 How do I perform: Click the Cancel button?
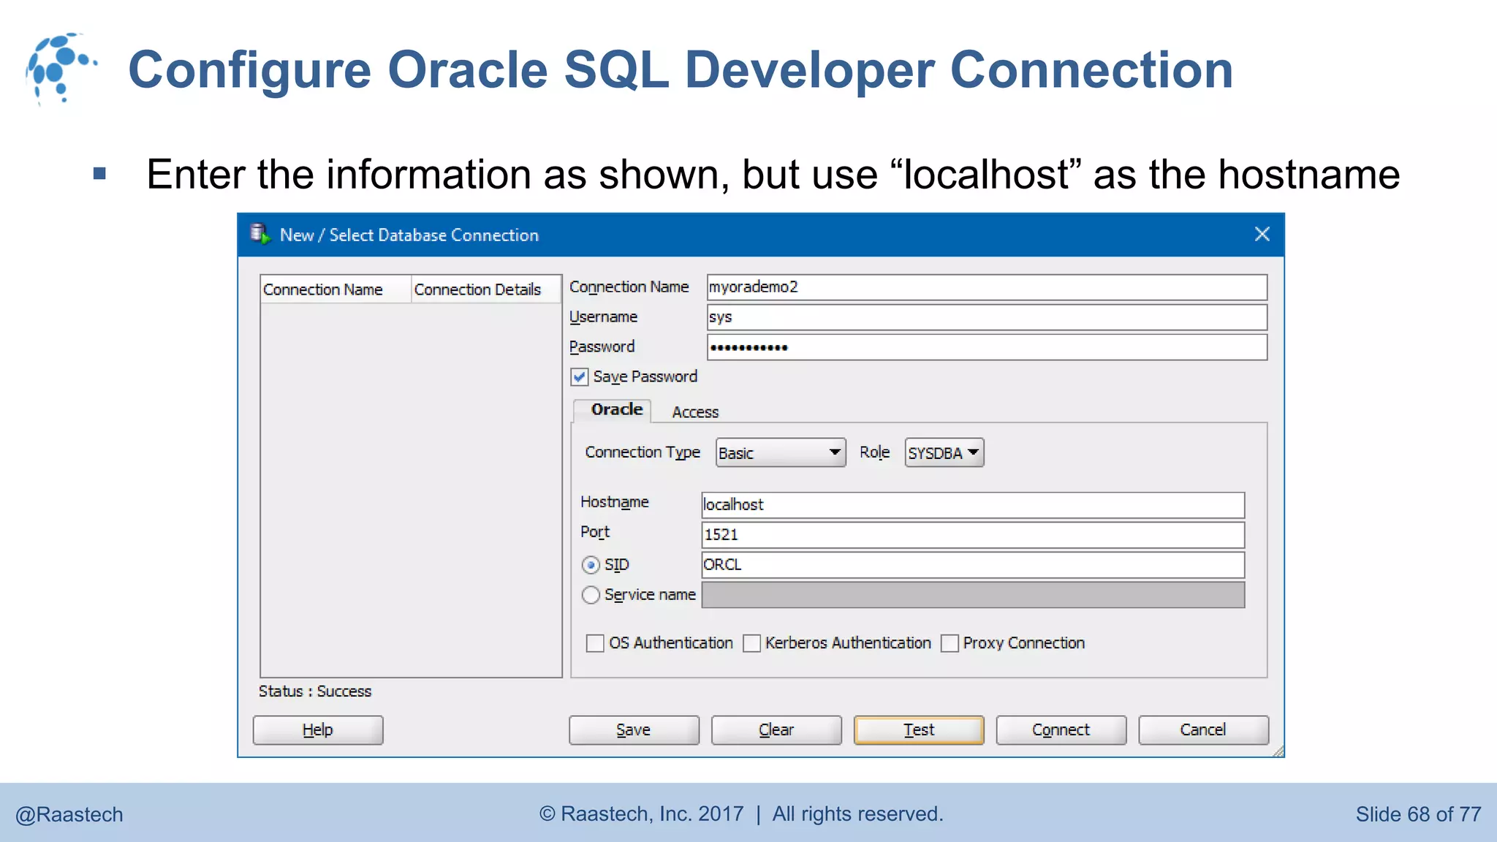point(1203,729)
